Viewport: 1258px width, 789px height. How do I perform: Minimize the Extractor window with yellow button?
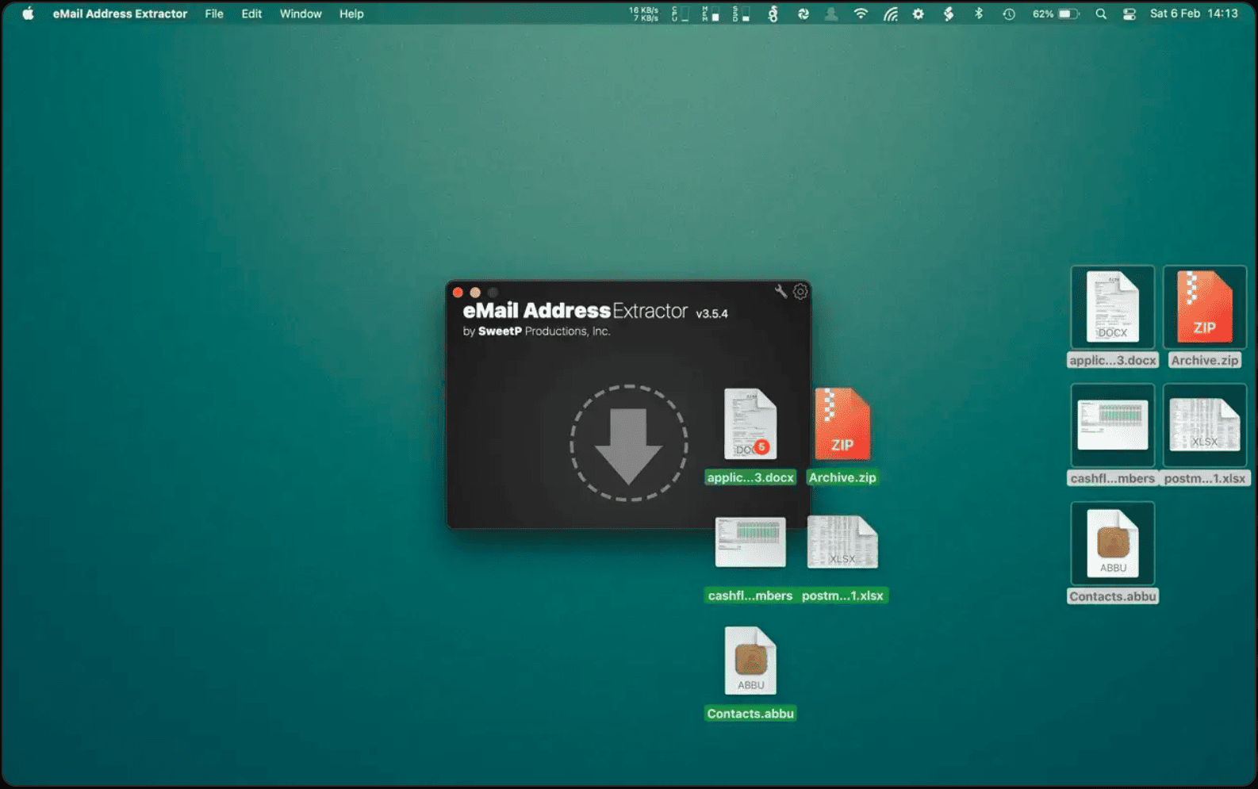pos(475,293)
